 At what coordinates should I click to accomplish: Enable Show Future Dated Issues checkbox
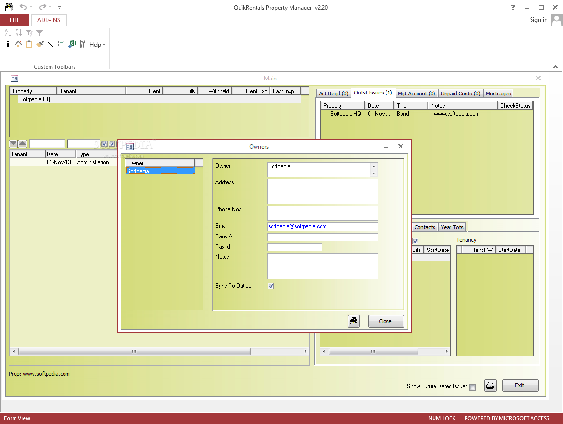(x=472, y=387)
